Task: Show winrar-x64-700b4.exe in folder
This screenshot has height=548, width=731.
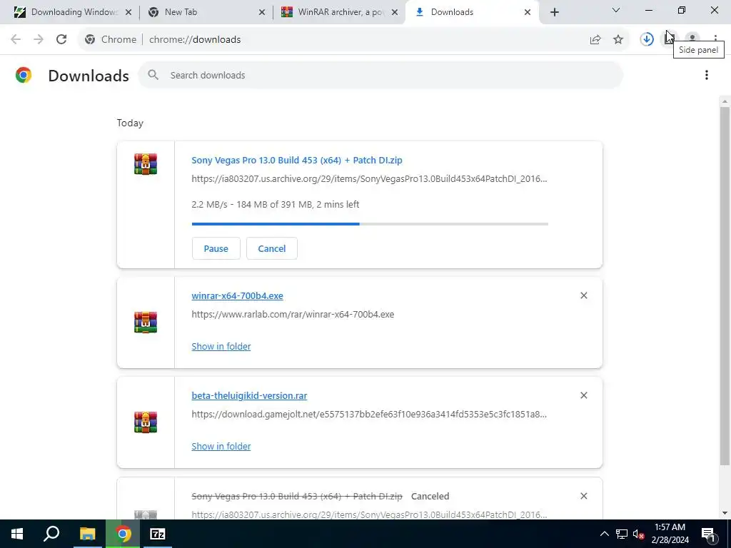Action: point(221,346)
